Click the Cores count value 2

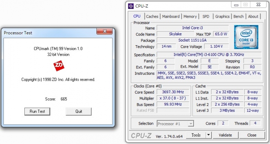tap(223, 123)
